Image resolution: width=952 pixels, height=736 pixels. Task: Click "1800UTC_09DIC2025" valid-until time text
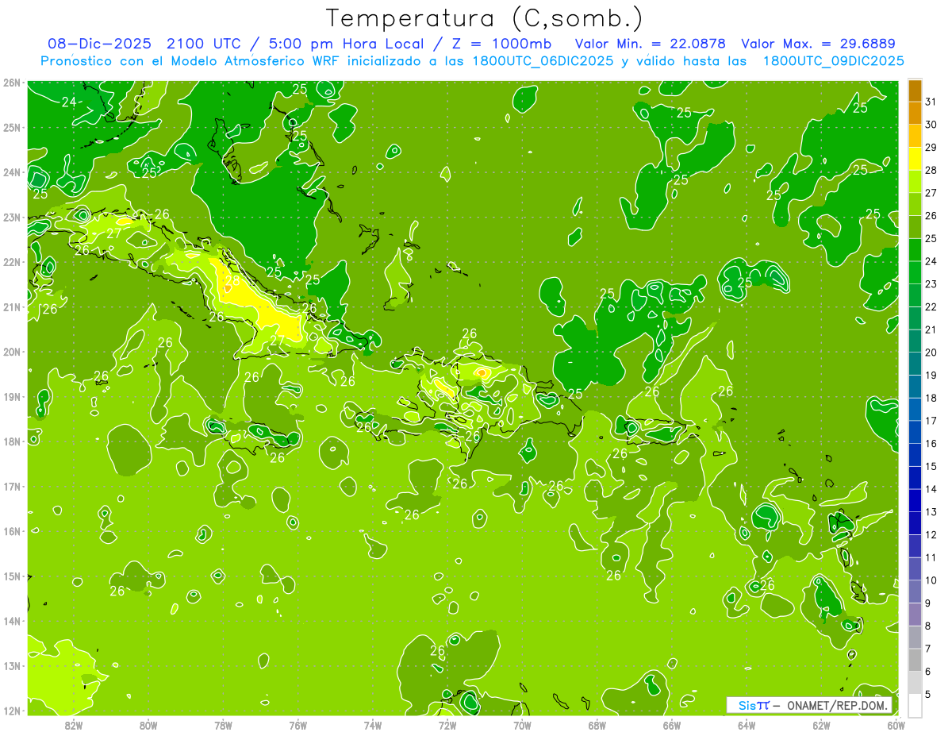coord(833,60)
